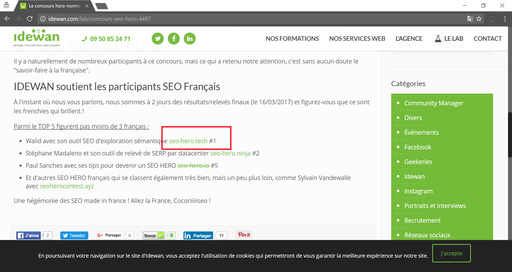Open the Événements category
Image resolution: width=512 pixels, height=272 pixels.
coord(421,132)
